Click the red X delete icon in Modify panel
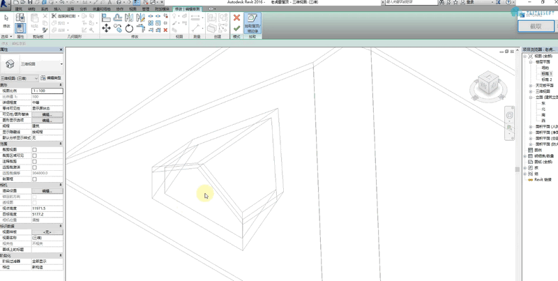 [165, 30]
